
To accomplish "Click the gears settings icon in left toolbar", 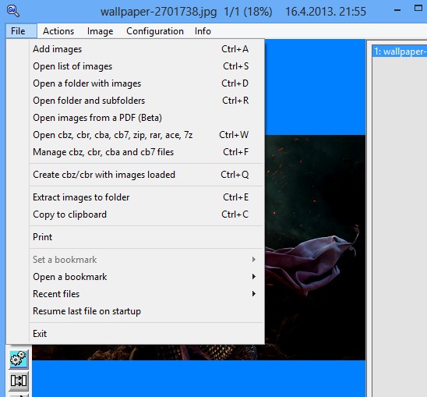I will pyautogui.click(x=19, y=359).
